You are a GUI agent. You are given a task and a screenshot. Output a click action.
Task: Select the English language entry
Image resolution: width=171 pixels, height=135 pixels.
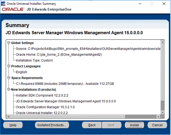point(21,72)
